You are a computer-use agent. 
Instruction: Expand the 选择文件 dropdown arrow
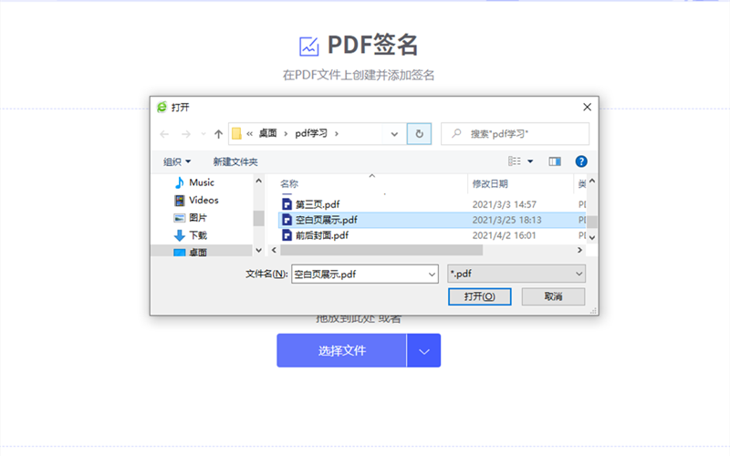pyautogui.click(x=423, y=351)
